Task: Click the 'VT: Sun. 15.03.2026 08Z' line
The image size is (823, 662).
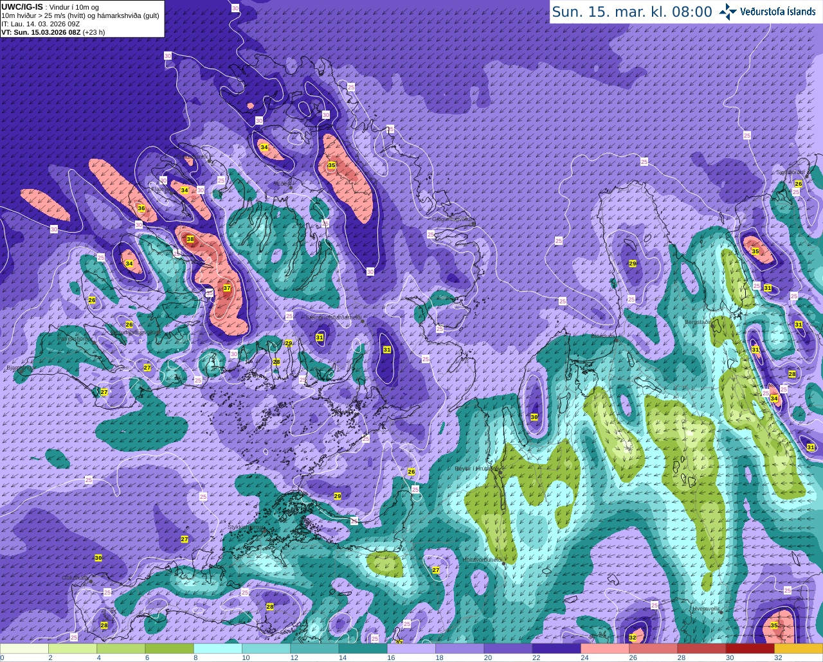Action: coord(53,32)
